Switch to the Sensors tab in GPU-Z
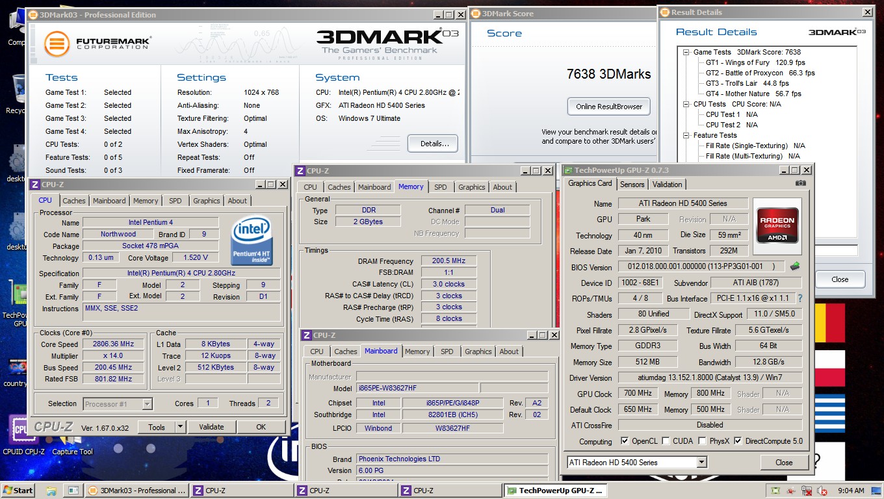The height and width of the screenshot is (499, 884). coord(632,185)
